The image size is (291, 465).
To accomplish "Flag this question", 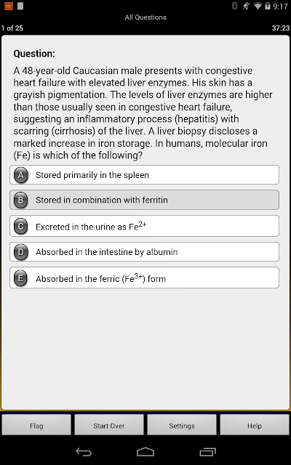I will tap(36, 426).
